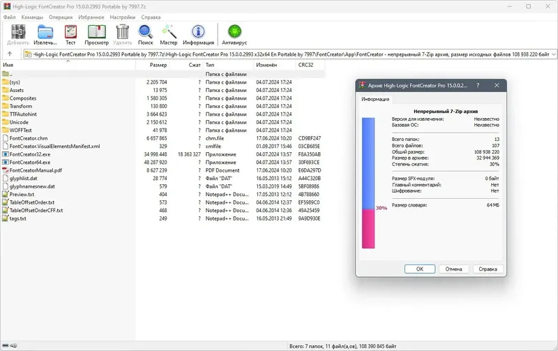Select the tags.txt file icon

point(6,218)
